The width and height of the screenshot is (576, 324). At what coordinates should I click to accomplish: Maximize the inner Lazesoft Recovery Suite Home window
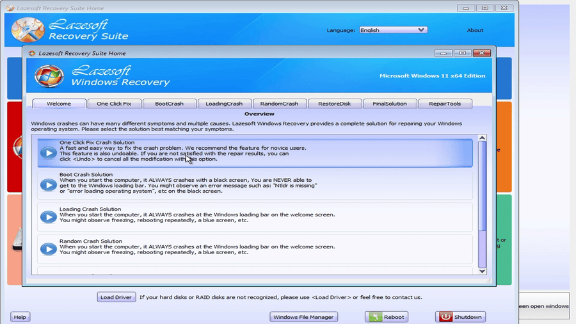point(463,53)
